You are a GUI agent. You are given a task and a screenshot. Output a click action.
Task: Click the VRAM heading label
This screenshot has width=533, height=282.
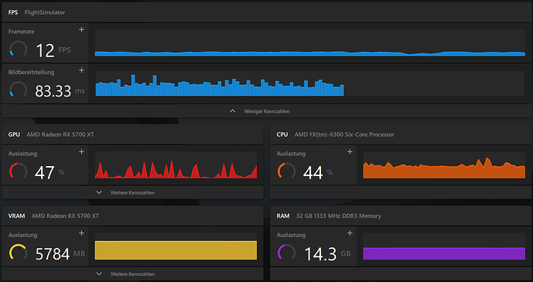coord(17,216)
